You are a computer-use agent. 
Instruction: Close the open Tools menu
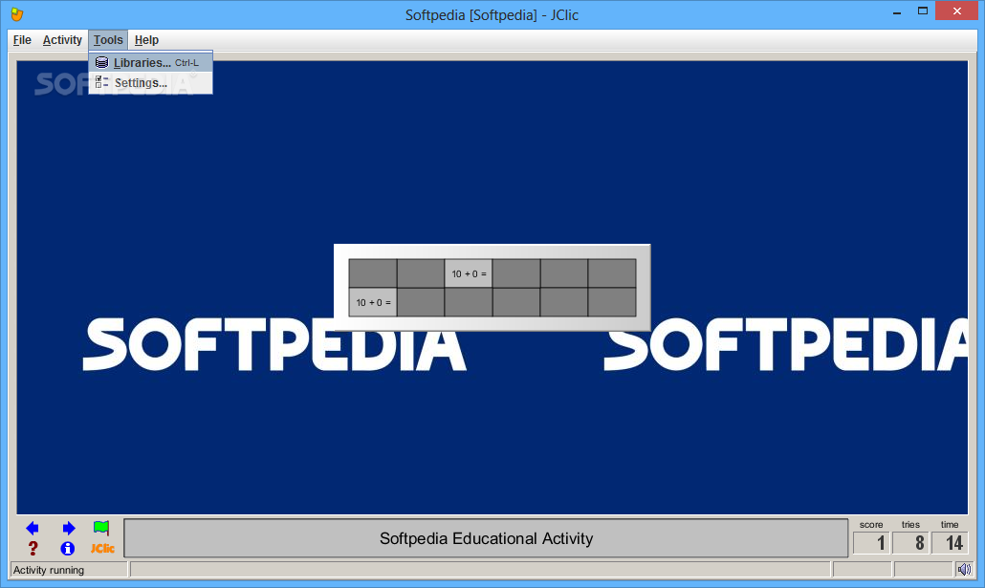(x=108, y=40)
